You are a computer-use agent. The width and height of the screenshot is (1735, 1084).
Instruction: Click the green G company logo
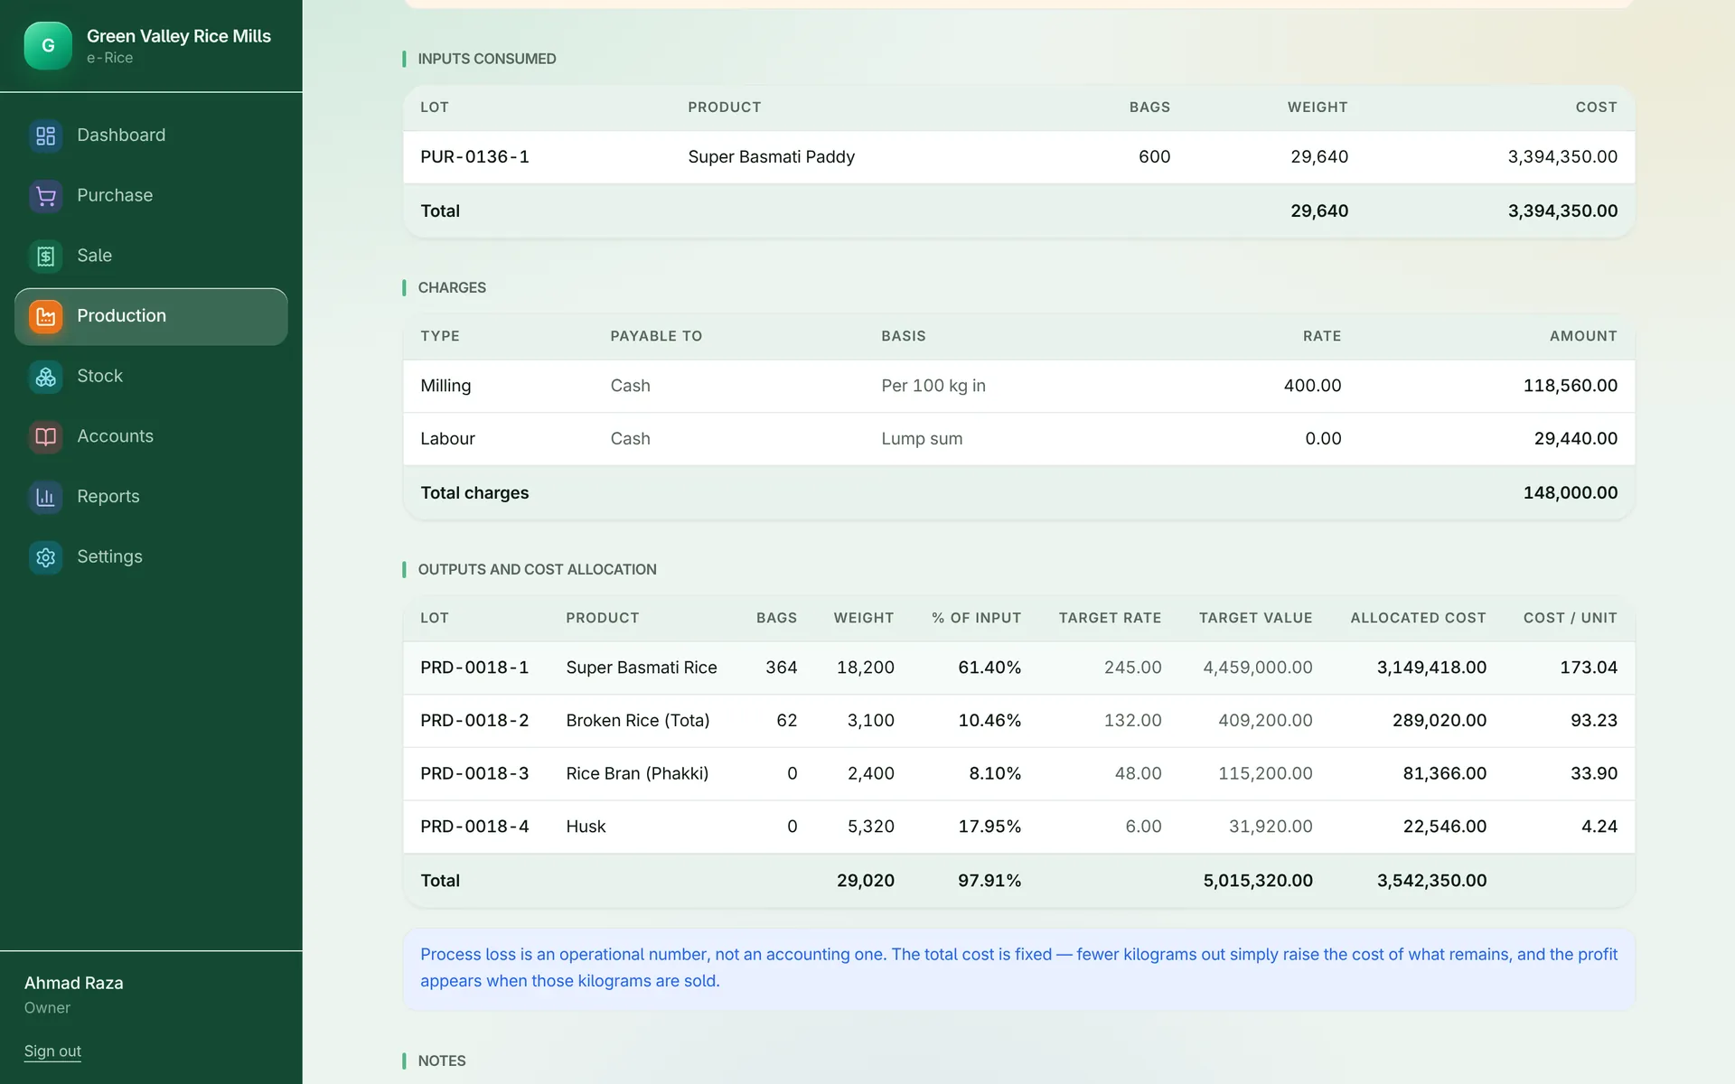(x=48, y=46)
